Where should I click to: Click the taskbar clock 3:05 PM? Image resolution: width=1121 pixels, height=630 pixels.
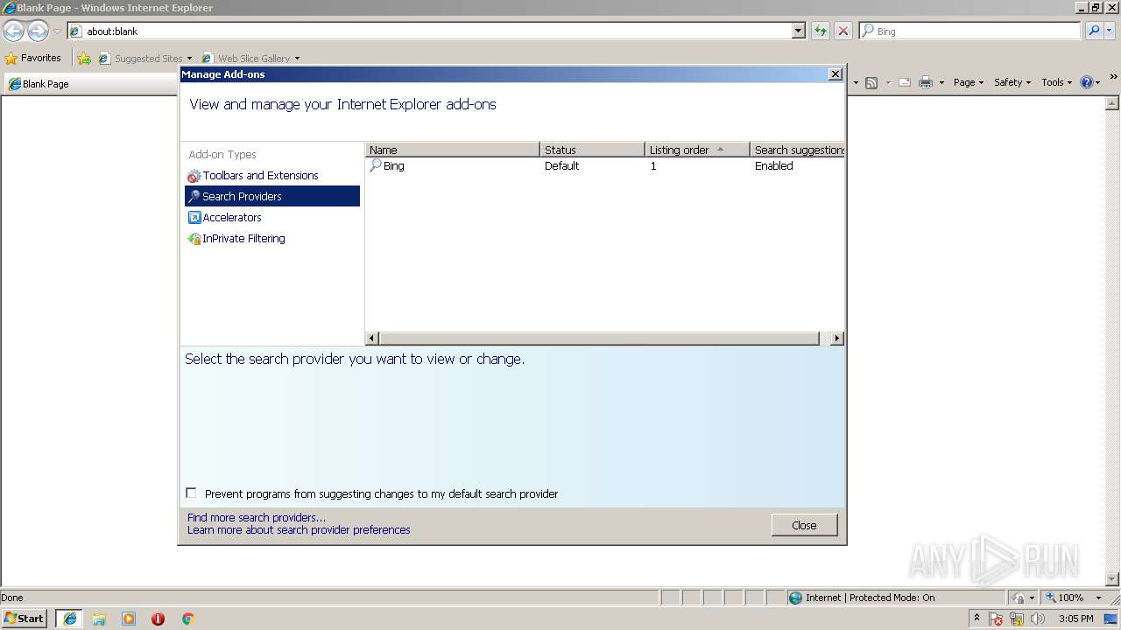coord(1075,619)
